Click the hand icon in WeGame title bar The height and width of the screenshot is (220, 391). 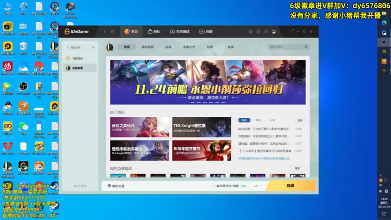click(x=259, y=32)
